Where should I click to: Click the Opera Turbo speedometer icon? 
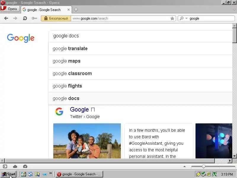pos(25,166)
